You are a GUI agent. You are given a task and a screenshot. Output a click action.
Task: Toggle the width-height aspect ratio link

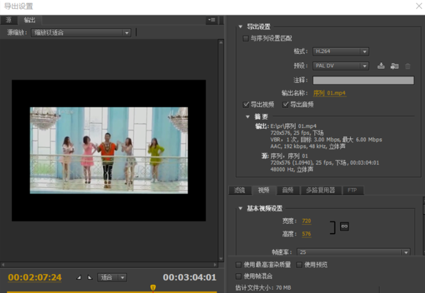pos(344,226)
